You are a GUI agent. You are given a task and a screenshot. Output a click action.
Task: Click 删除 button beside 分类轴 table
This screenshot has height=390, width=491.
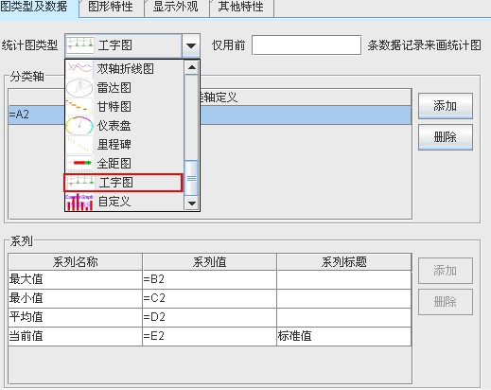coord(446,137)
